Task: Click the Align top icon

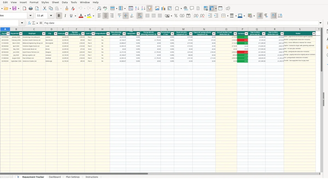Action: pyautogui.click(x=119, y=16)
